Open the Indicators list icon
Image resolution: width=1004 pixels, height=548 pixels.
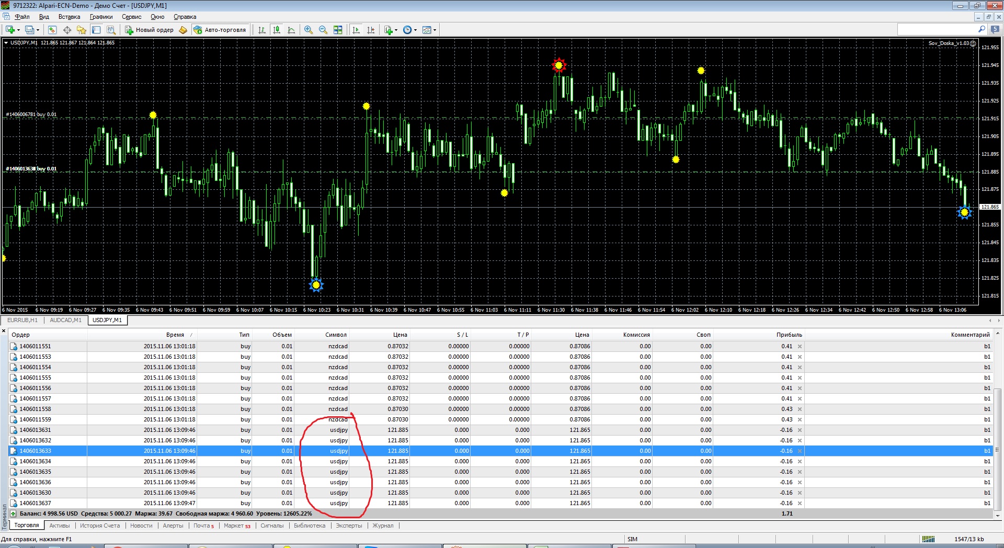[388, 30]
